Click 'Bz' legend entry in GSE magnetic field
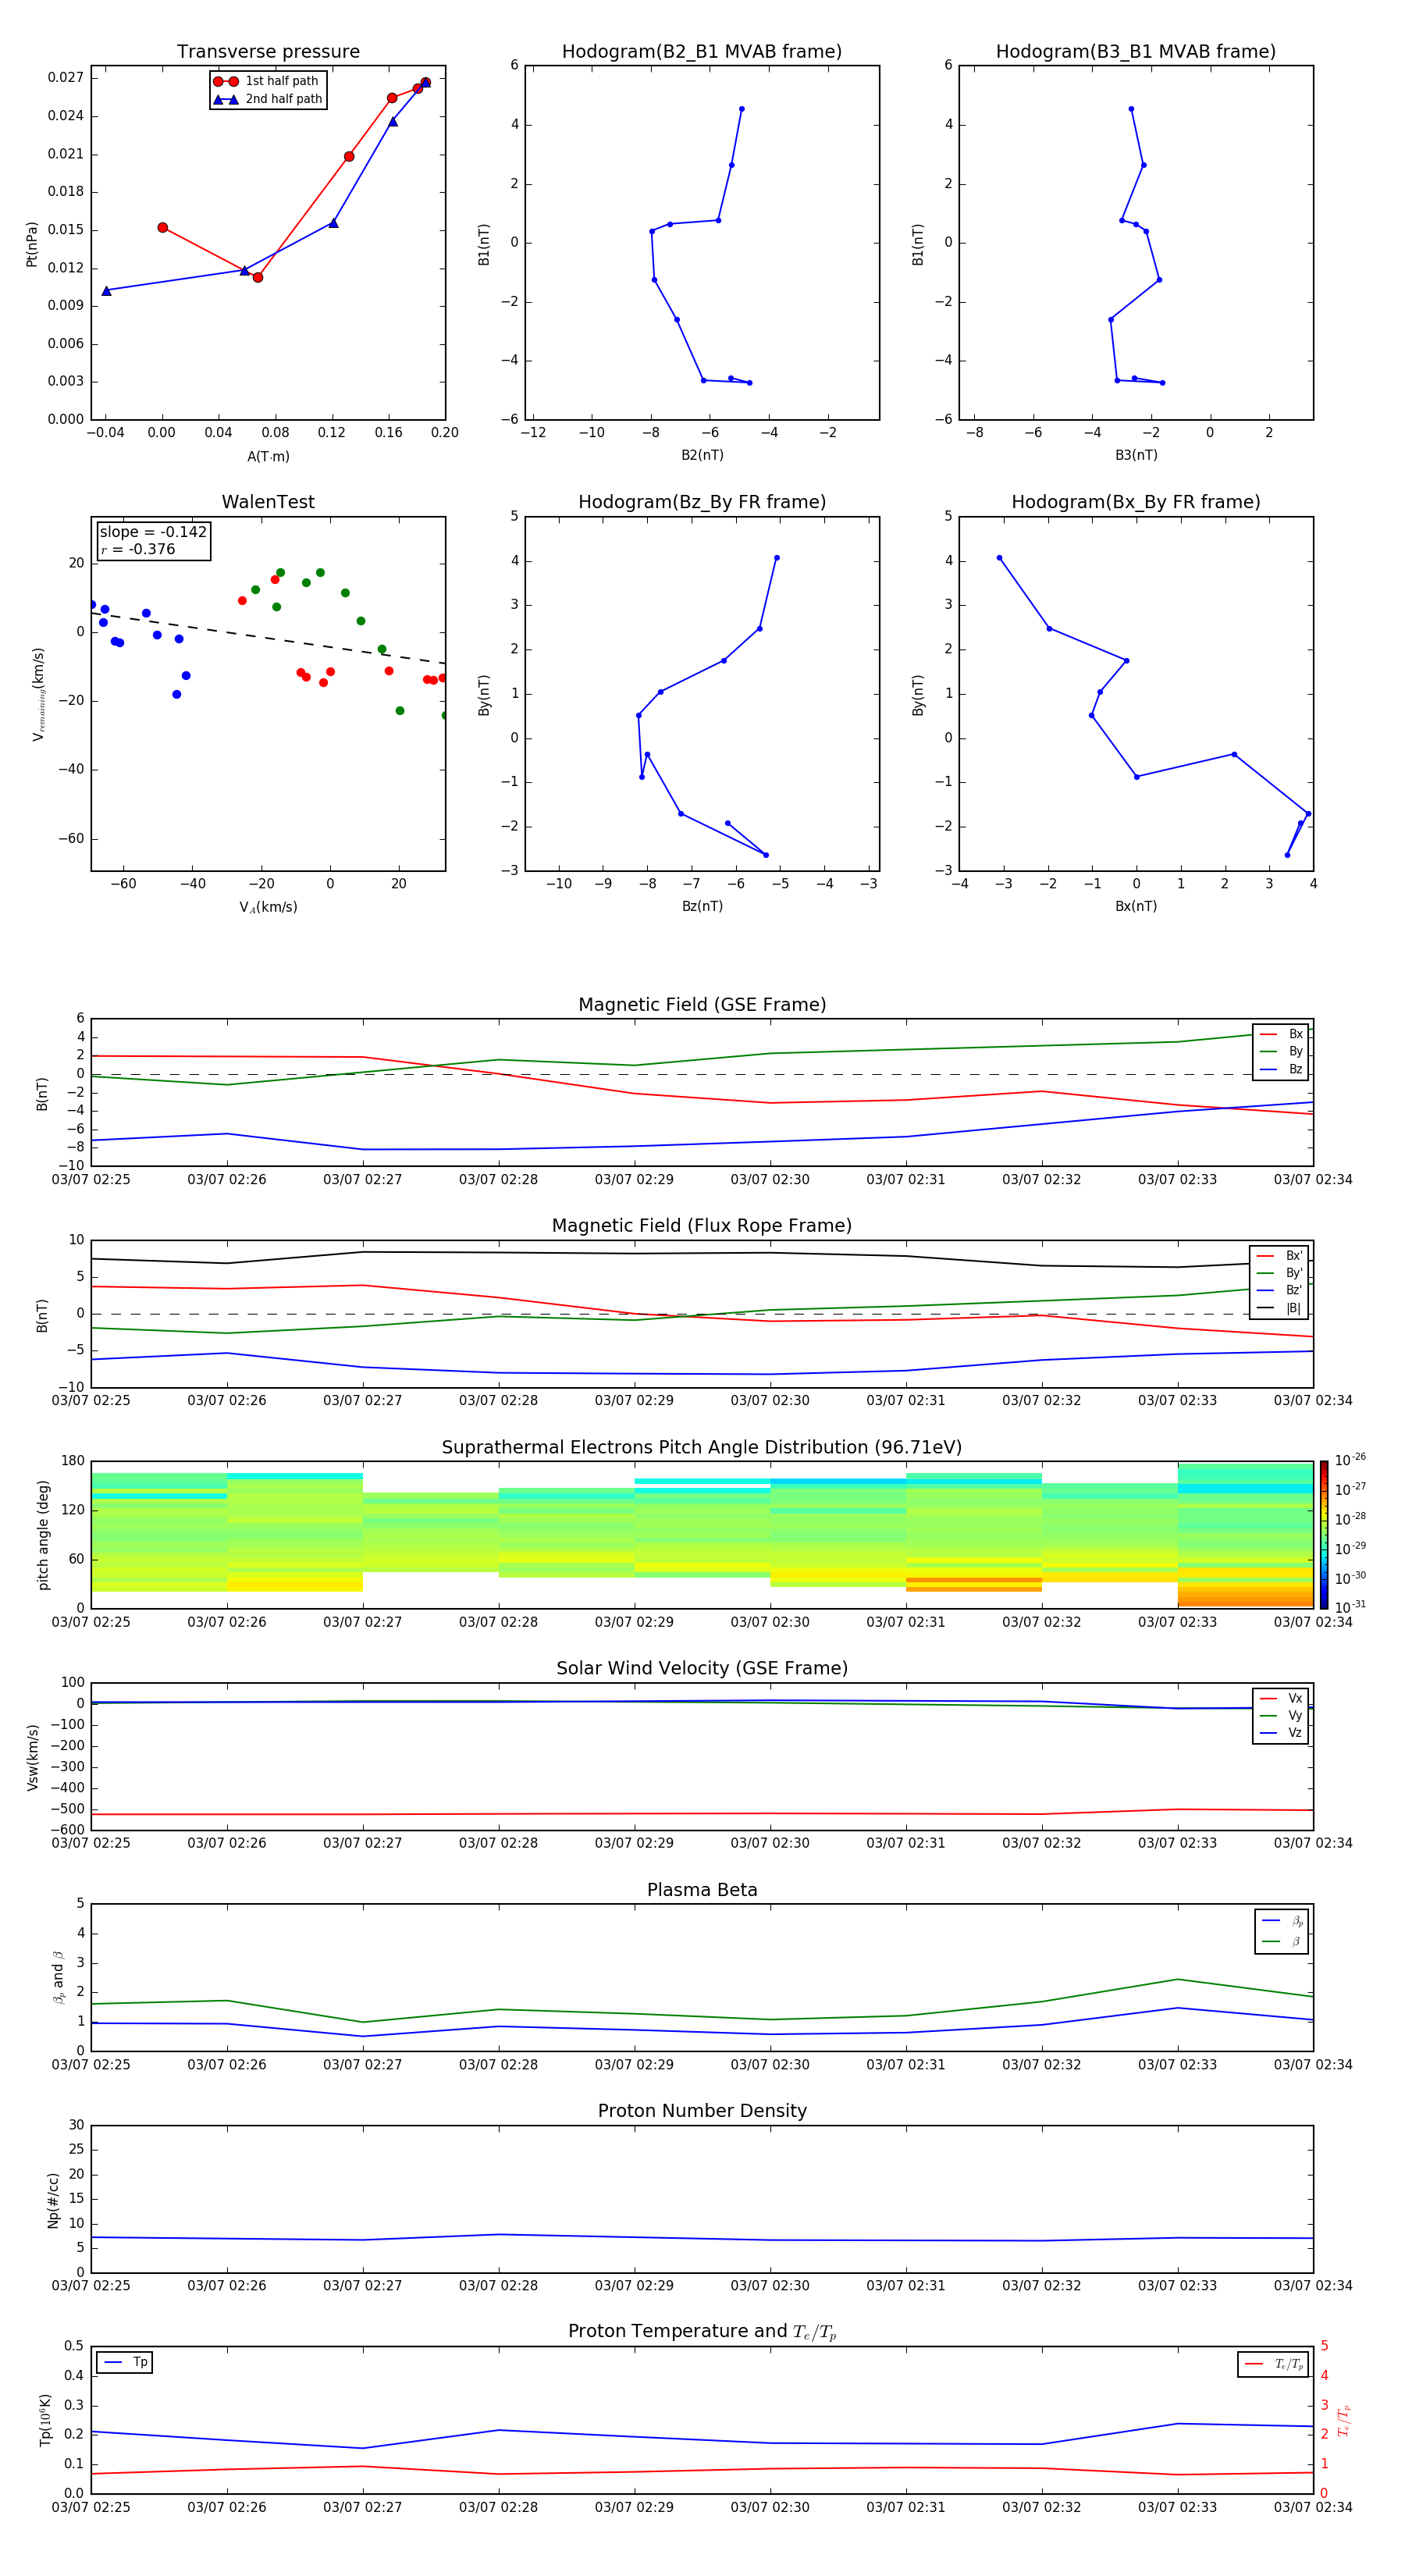This screenshot has height=2576, width=1405. [x=1281, y=1070]
